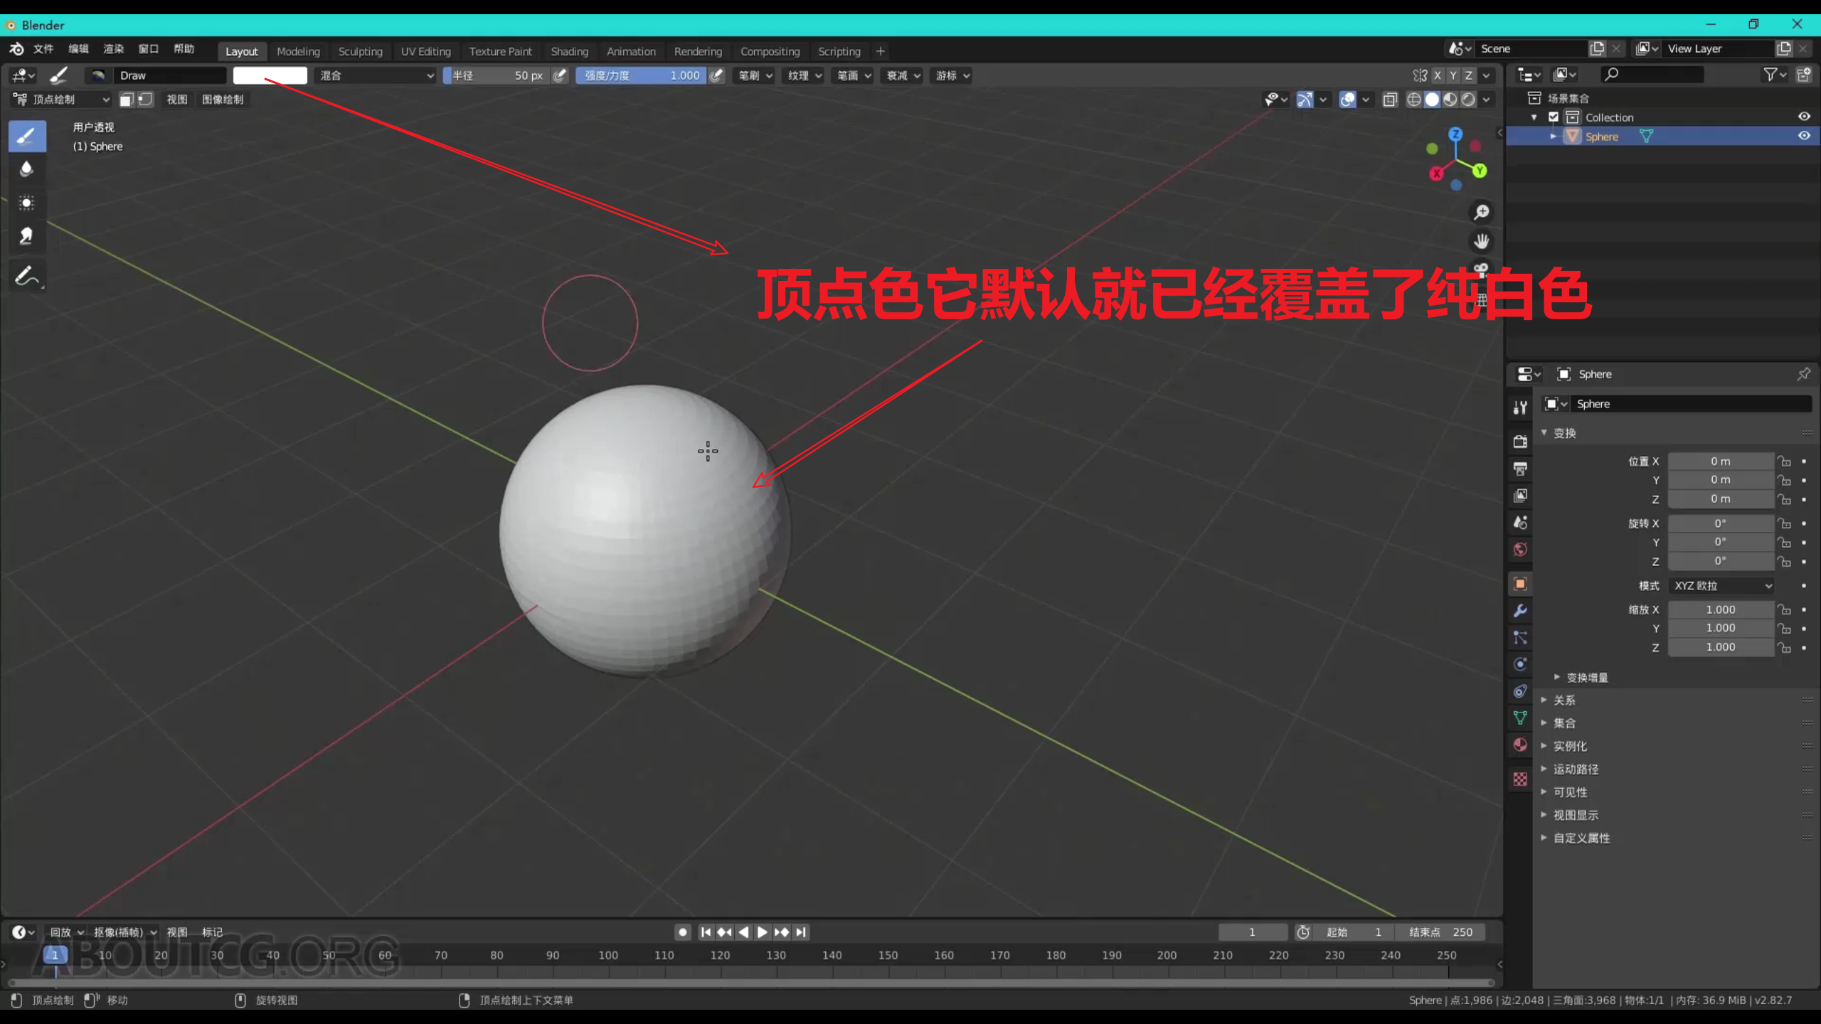
Task: Switch to the Shading workspace tab
Action: (x=569, y=50)
